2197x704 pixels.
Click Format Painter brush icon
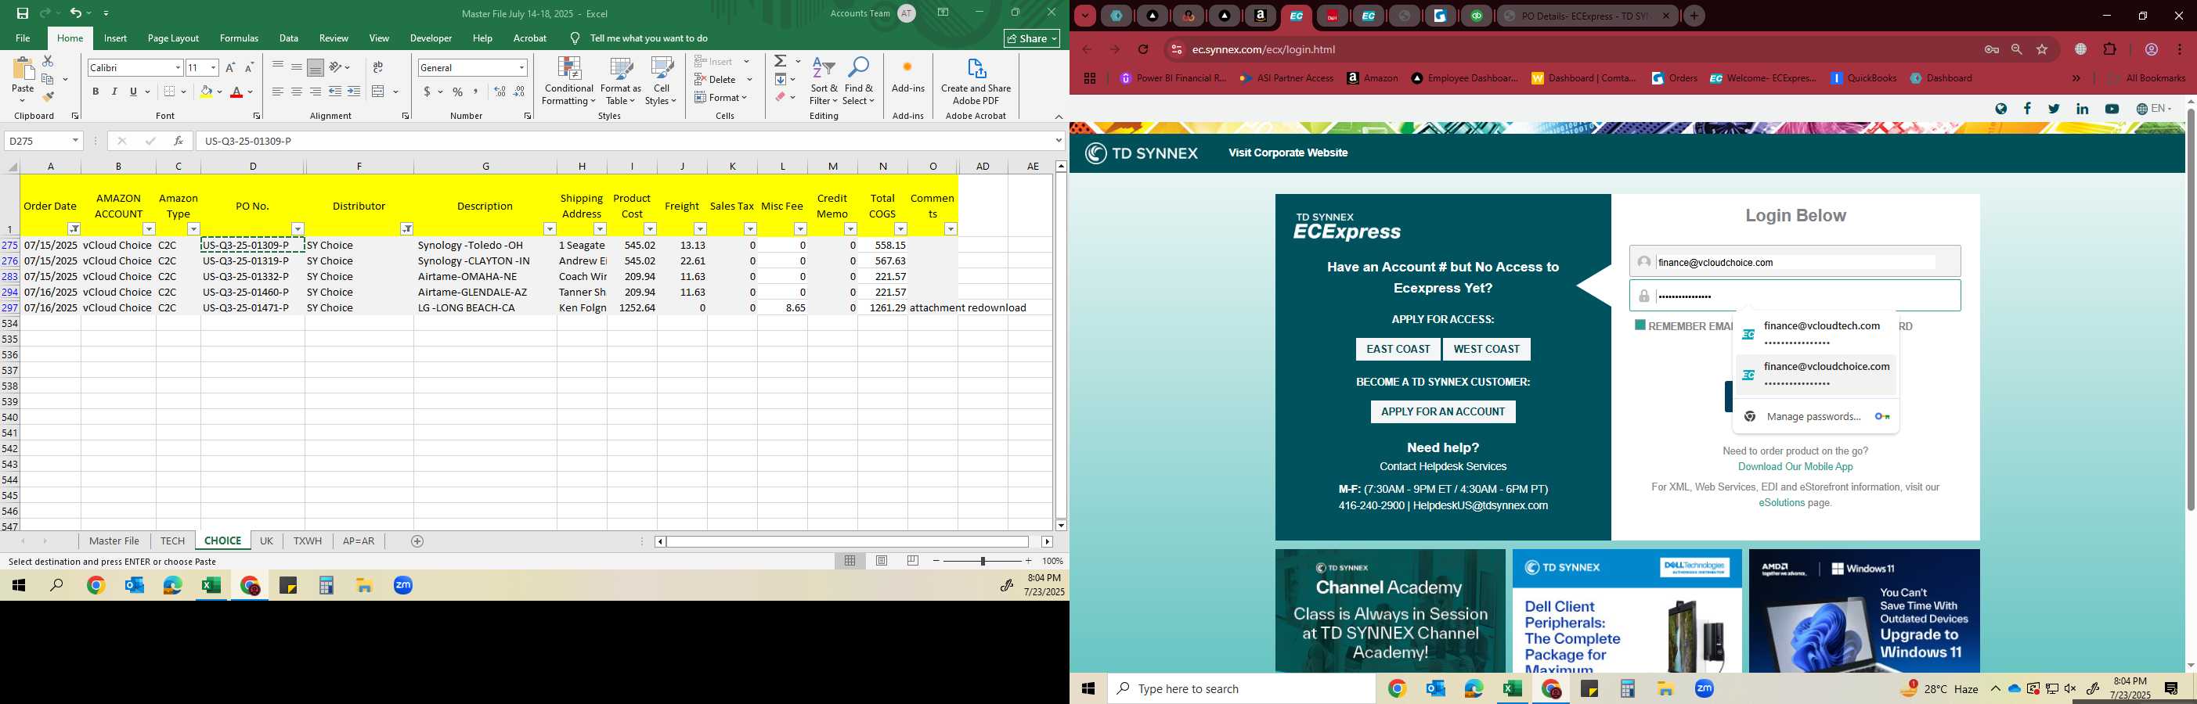click(49, 97)
